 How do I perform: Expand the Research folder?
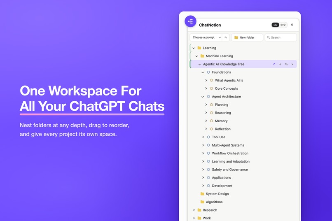(194, 210)
